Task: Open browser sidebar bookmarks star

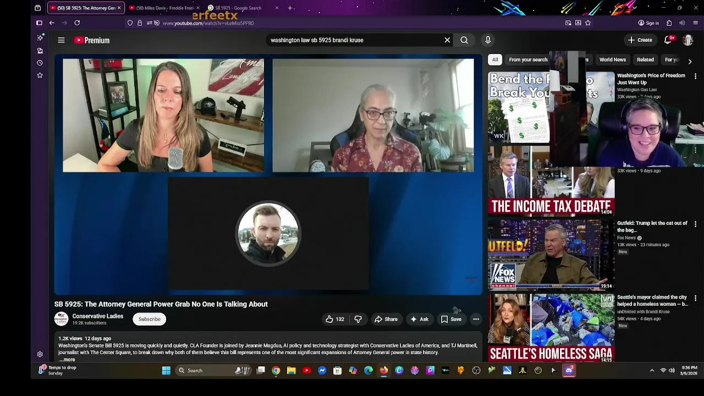Action: click(40, 75)
